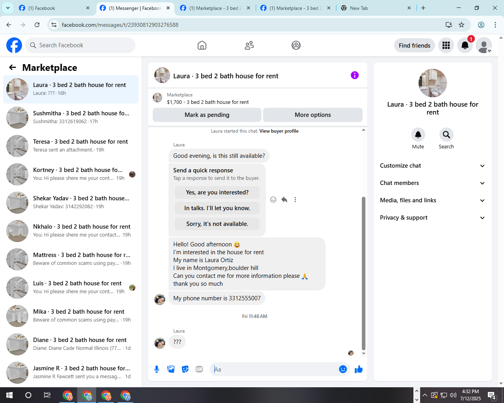This screenshot has width=504, height=403.
Task: Open the tab search dropdown in Chrome
Action: 8,8
